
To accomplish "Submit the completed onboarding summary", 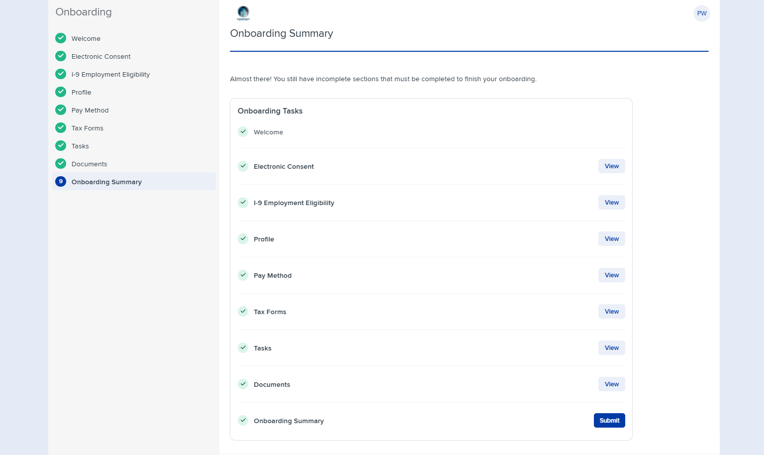I will (x=609, y=420).
